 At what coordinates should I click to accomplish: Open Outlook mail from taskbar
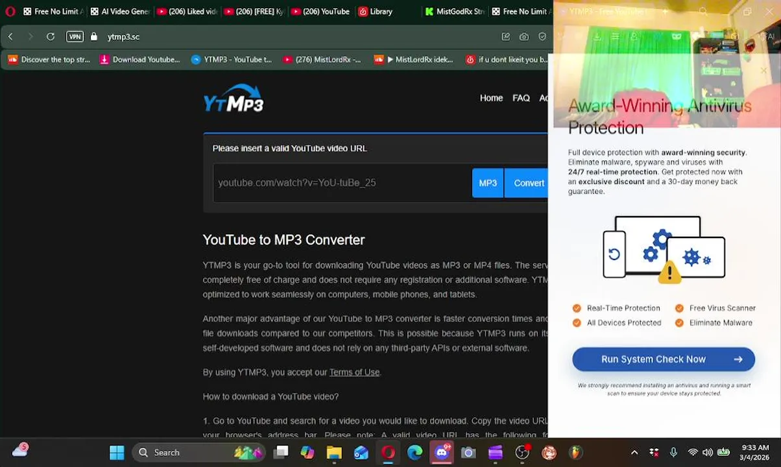tap(361, 453)
